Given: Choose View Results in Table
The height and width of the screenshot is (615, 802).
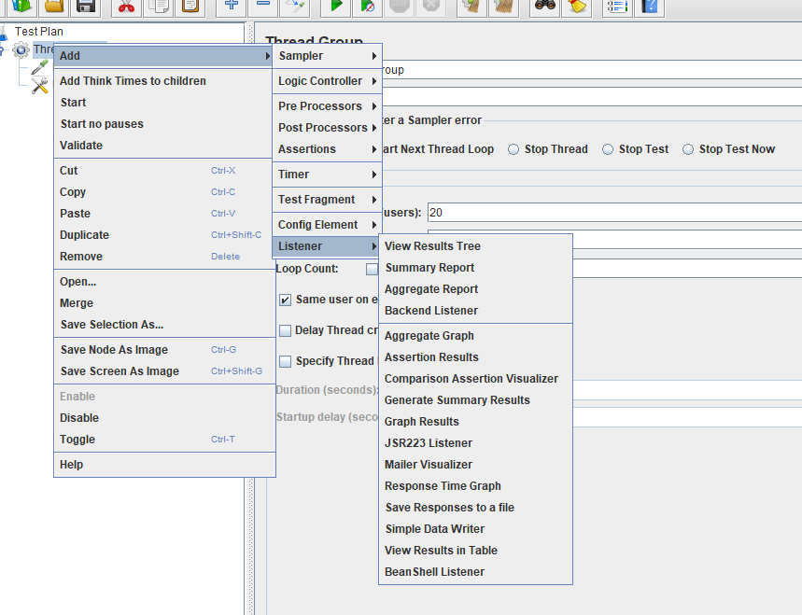Looking at the screenshot, I should (475, 551).
